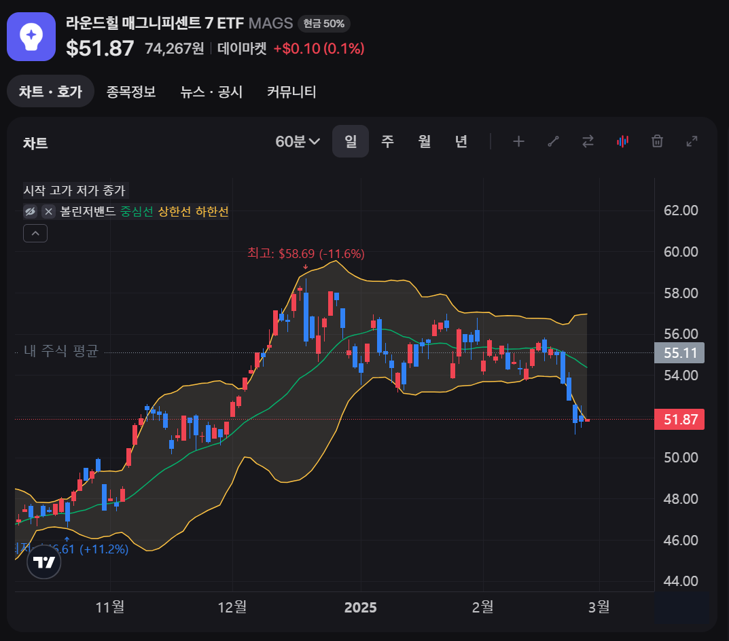This screenshot has width=729, height=641.
Task: Click the +$0.10 (0.1%) change value
Action: click(319, 48)
